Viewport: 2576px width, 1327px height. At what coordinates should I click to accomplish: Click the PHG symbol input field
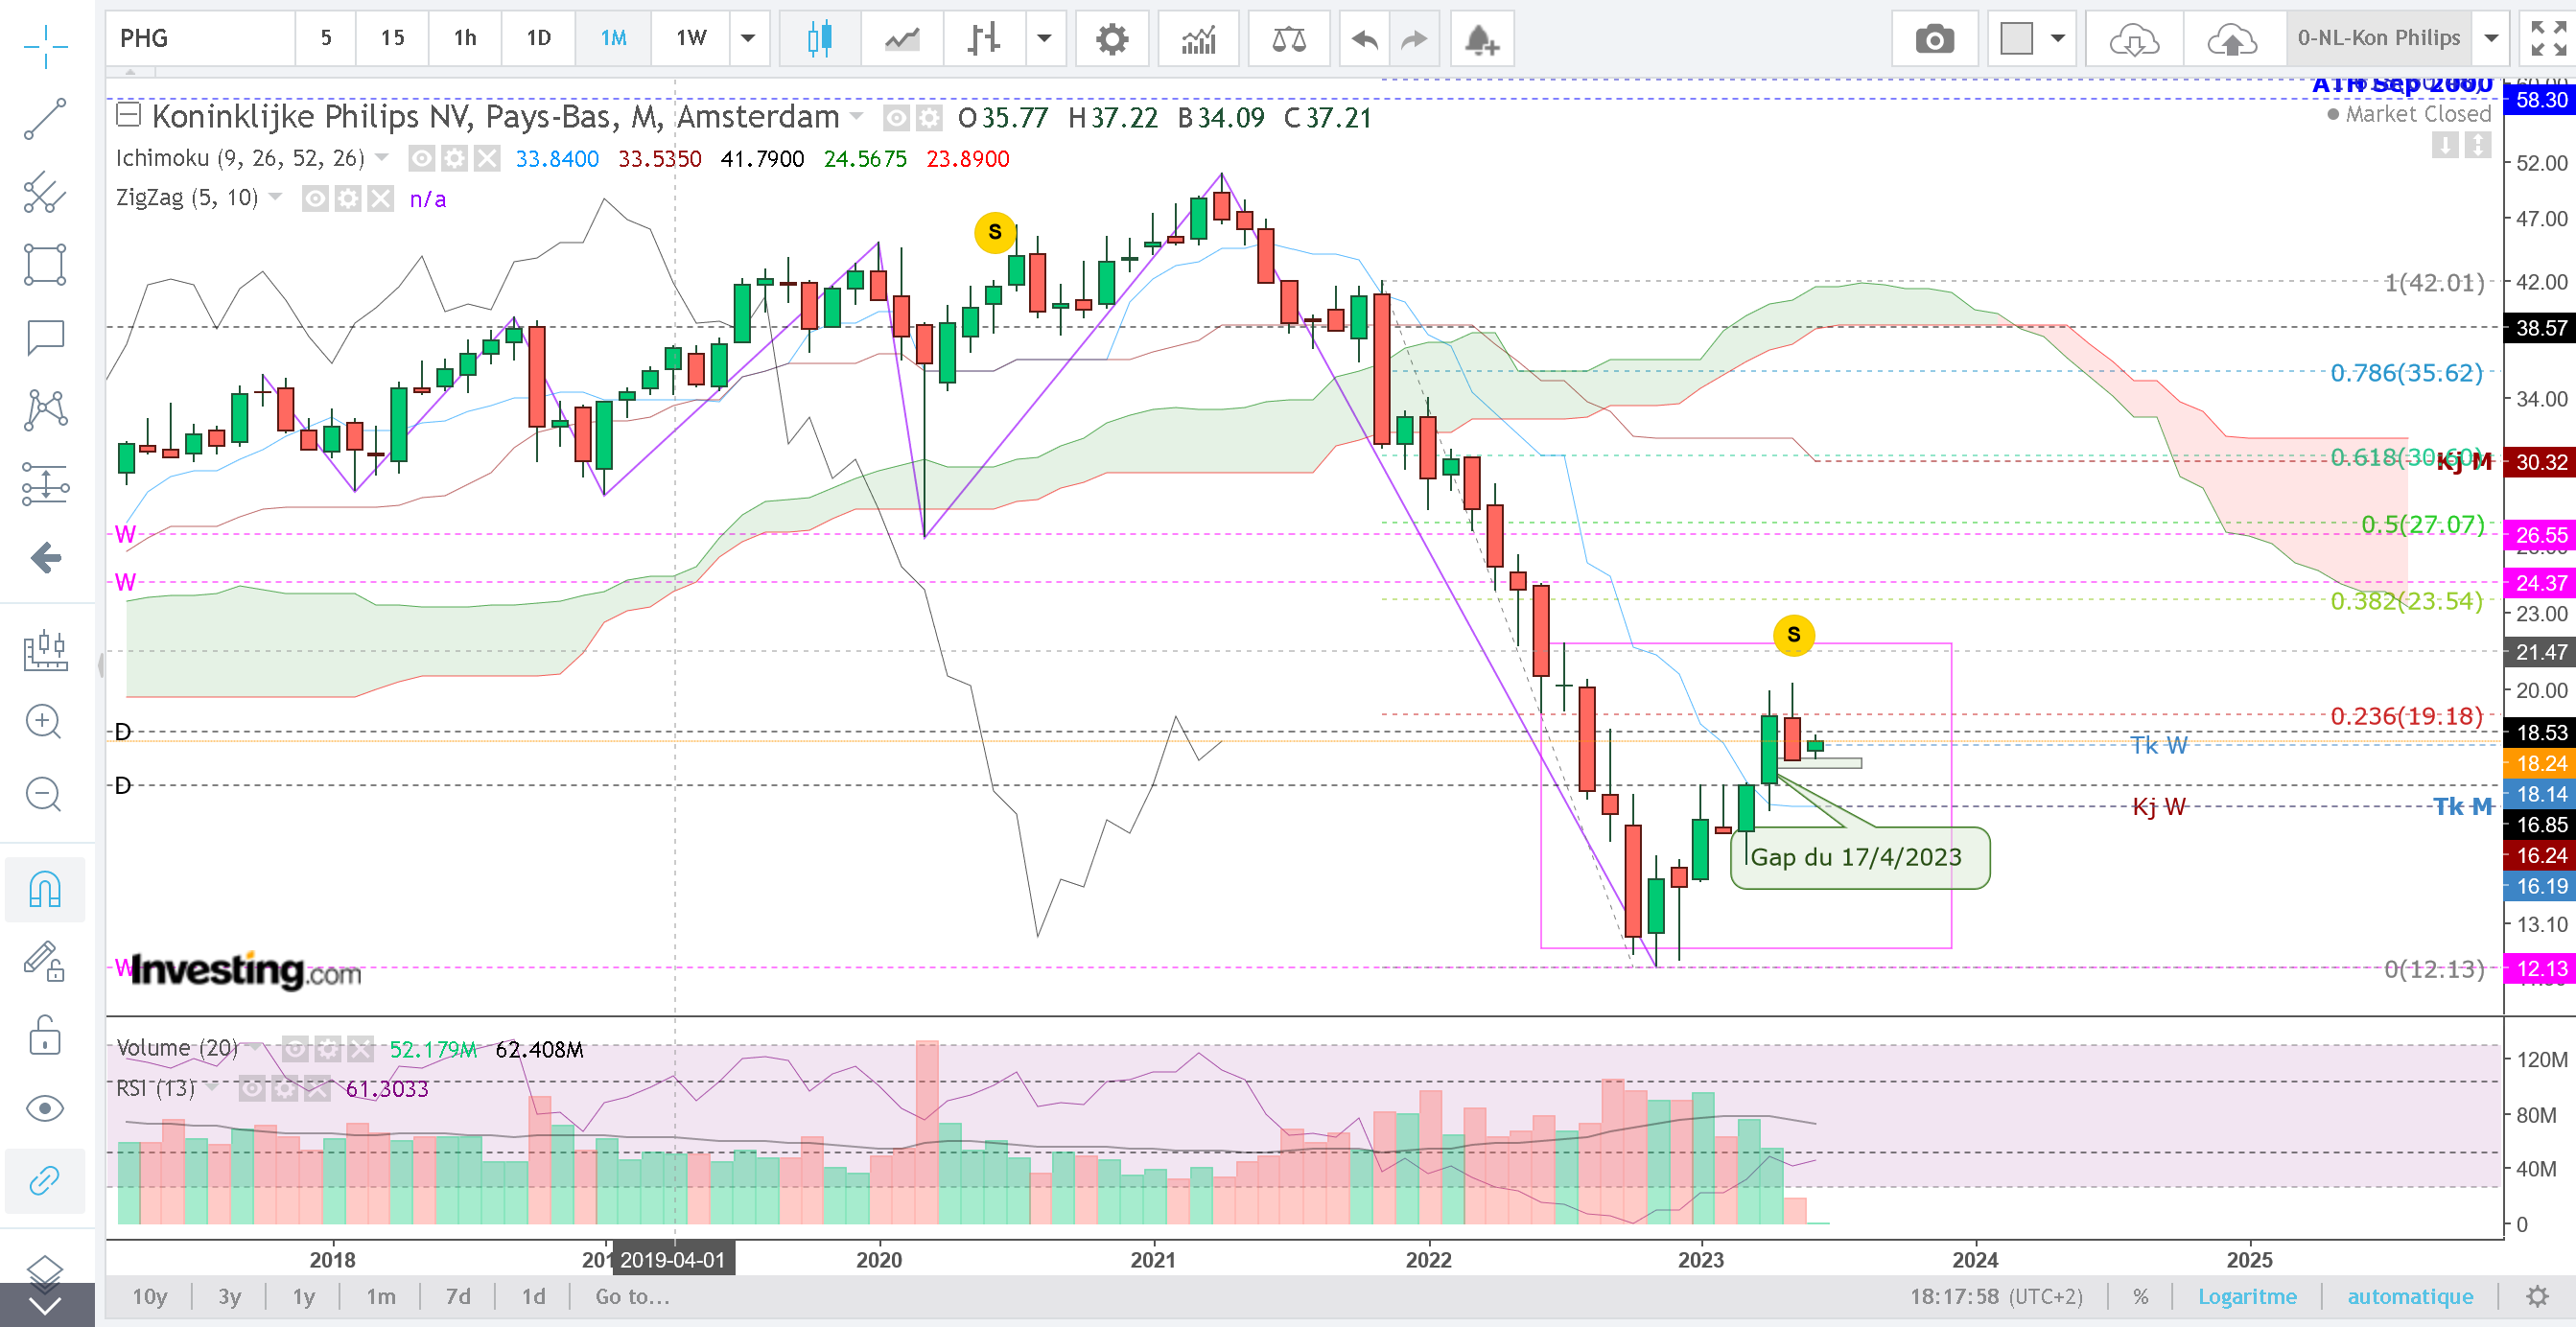point(200,39)
